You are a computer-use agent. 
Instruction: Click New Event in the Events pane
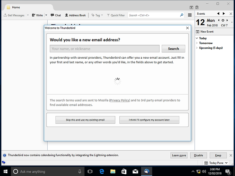click(x=205, y=32)
